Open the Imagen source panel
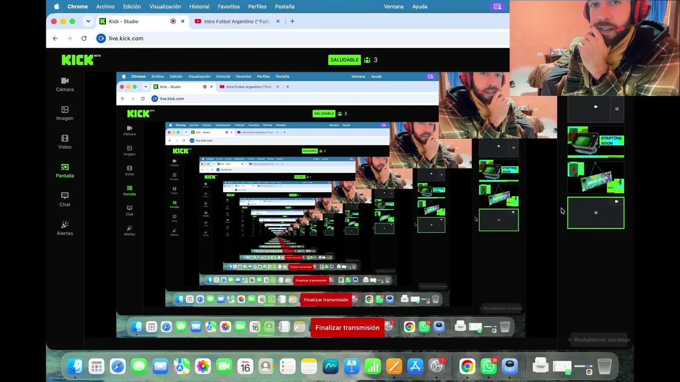Screen dimensions: 680x382 click(65, 113)
